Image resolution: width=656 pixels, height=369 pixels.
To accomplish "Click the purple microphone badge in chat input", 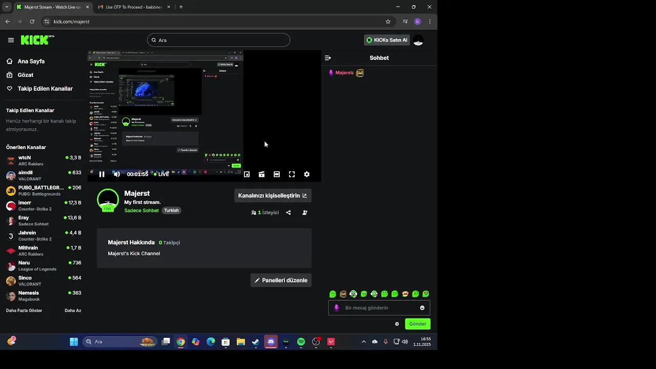I will (336, 308).
